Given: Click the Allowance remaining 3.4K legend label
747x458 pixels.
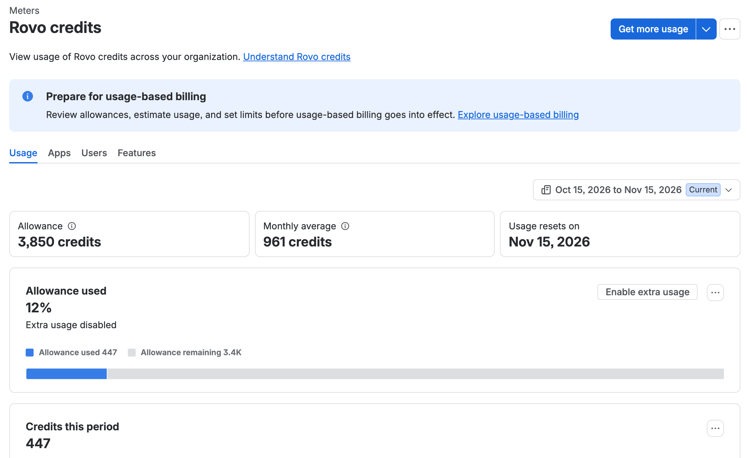Looking at the screenshot, I should (x=191, y=353).
